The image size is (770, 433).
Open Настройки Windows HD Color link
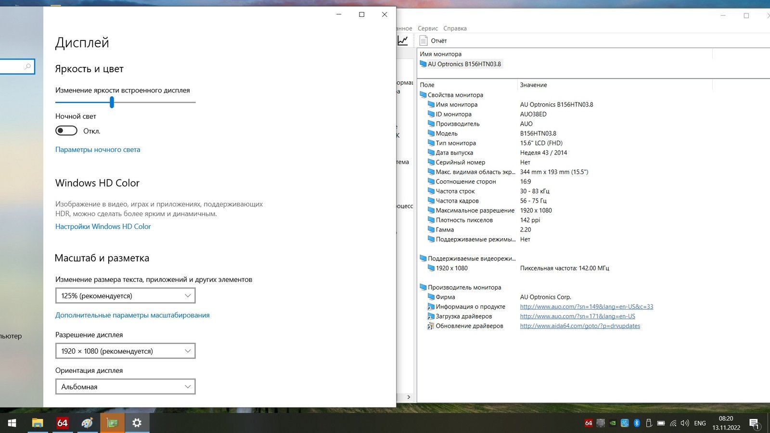coord(103,227)
